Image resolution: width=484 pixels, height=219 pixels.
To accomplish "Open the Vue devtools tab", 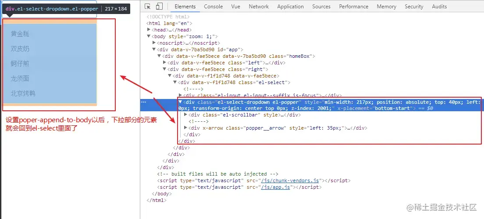I will [x=236, y=7].
